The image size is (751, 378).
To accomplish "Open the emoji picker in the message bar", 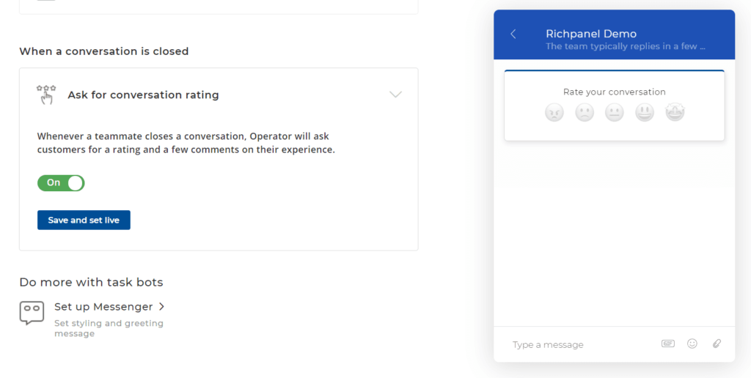I will [x=692, y=344].
